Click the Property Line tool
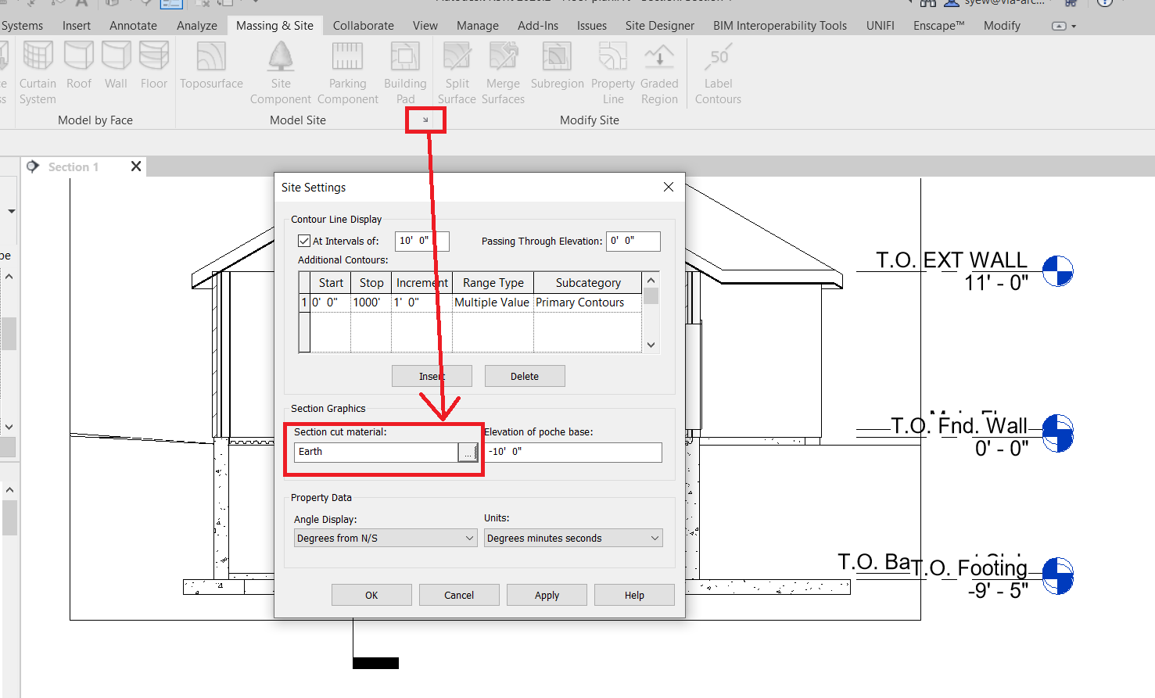Image resolution: width=1155 pixels, height=698 pixels. [x=612, y=70]
